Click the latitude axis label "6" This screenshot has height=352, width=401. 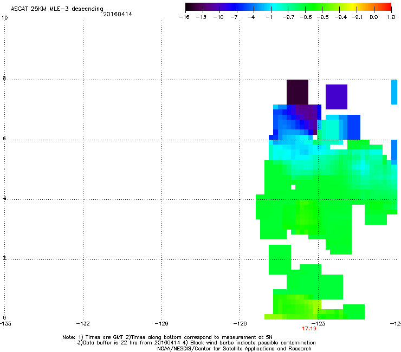[4, 138]
